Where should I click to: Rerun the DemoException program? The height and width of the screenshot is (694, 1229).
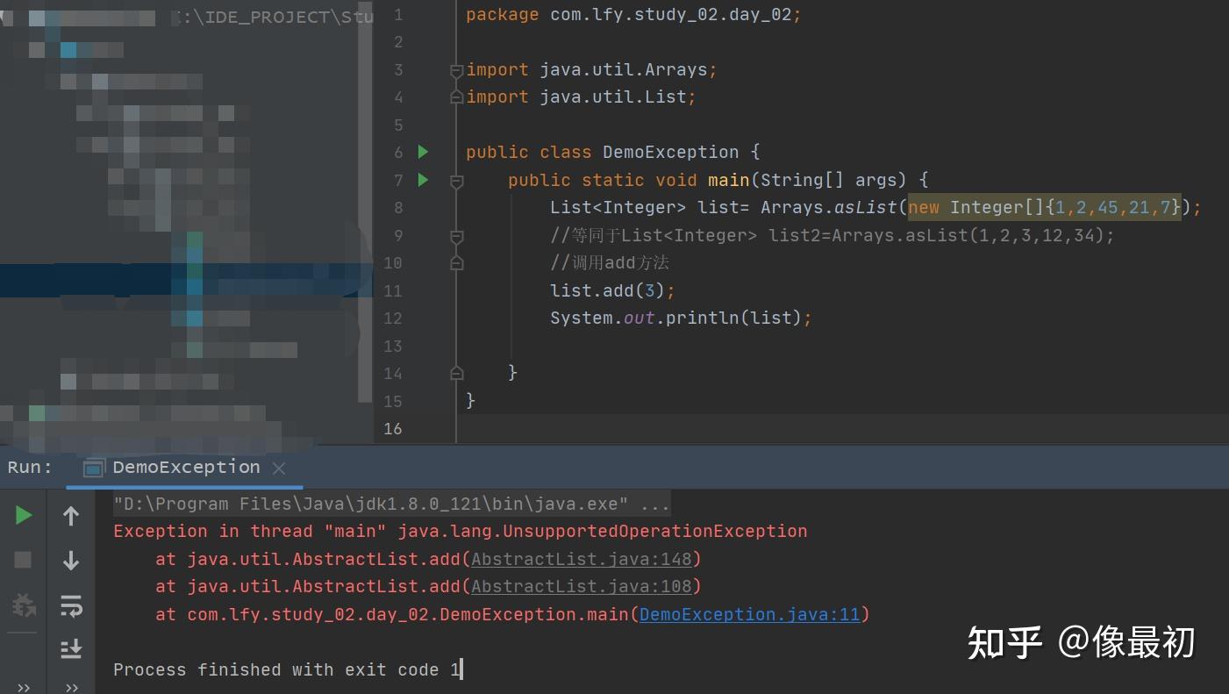point(22,516)
